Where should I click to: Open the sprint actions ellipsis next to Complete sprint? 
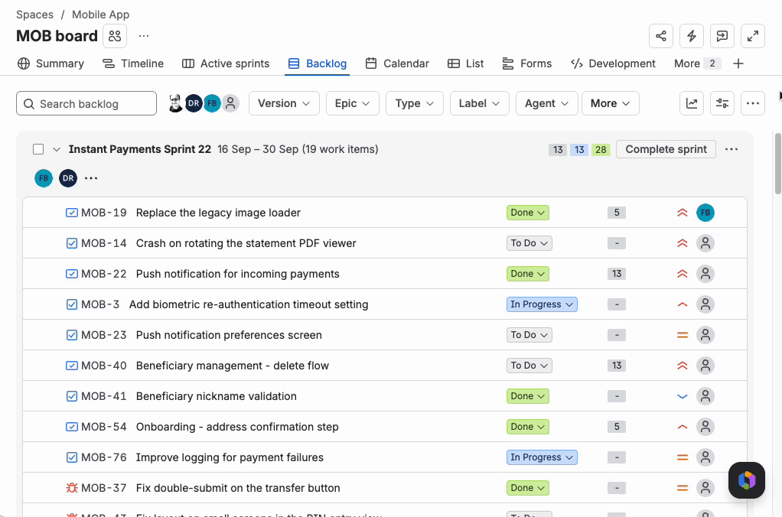coord(731,149)
